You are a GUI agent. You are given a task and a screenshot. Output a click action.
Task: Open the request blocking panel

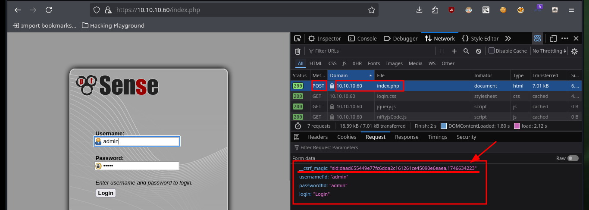pyautogui.click(x=478, y=51)
